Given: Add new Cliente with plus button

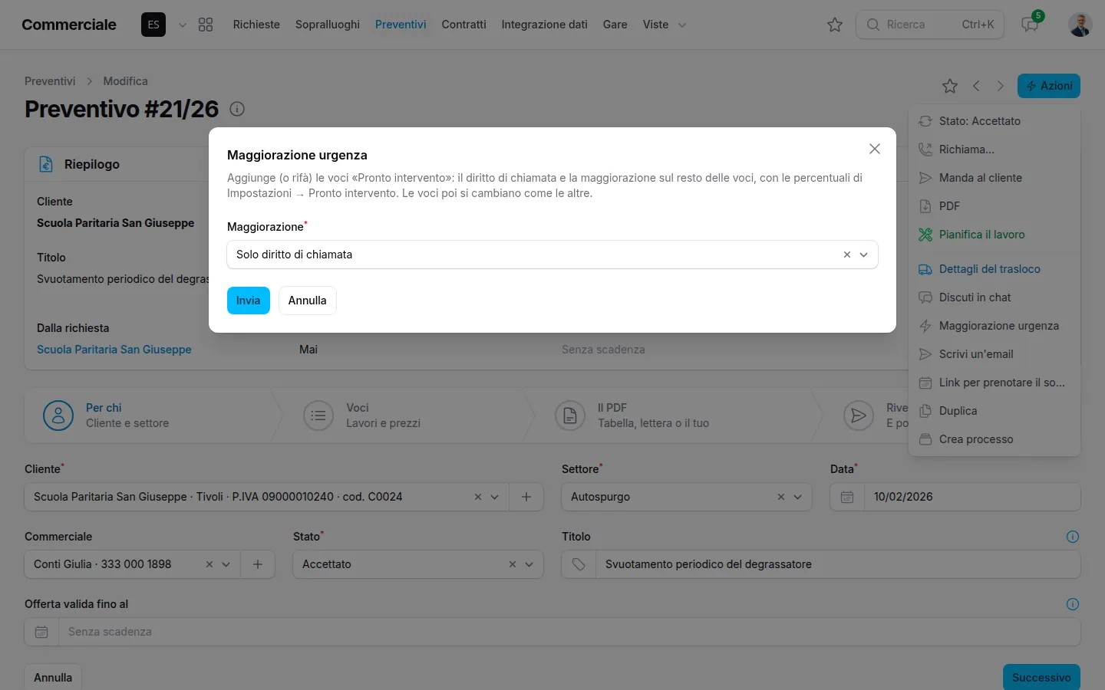Looking at the screenshot, I should tap(526, 497).
